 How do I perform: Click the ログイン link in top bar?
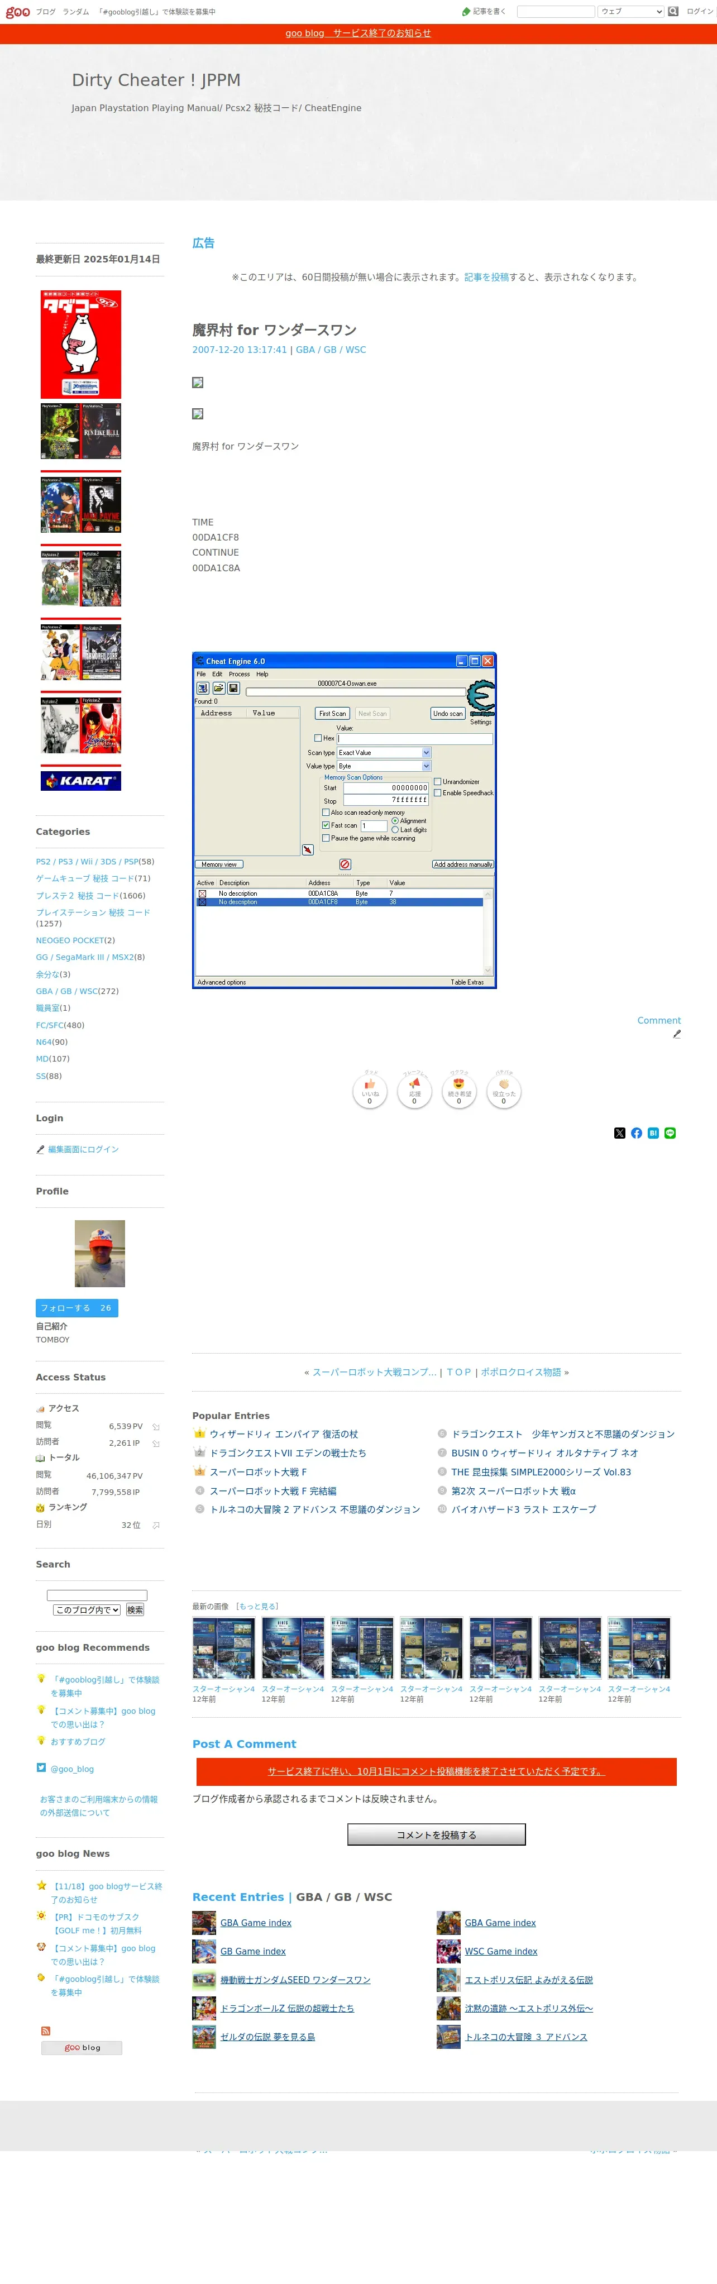699,12
